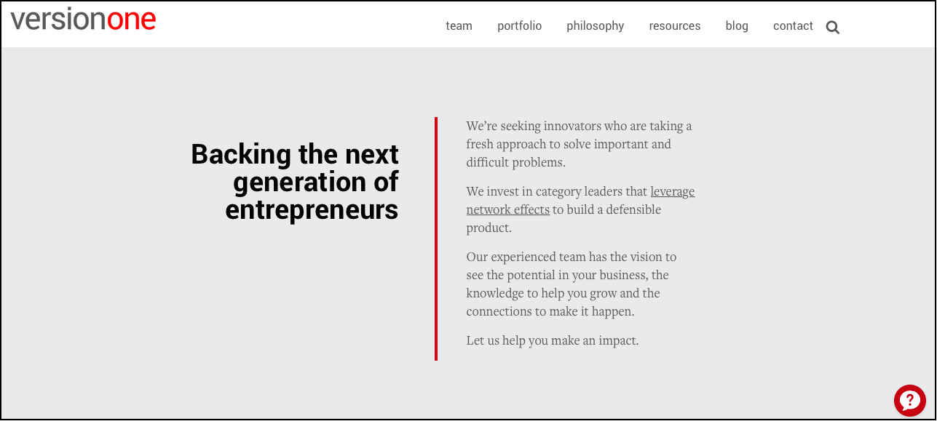Viewport: 937px width, 421px height.
Task: Click the red speech-bubble help launcher
Action: (x=909, y=400)
